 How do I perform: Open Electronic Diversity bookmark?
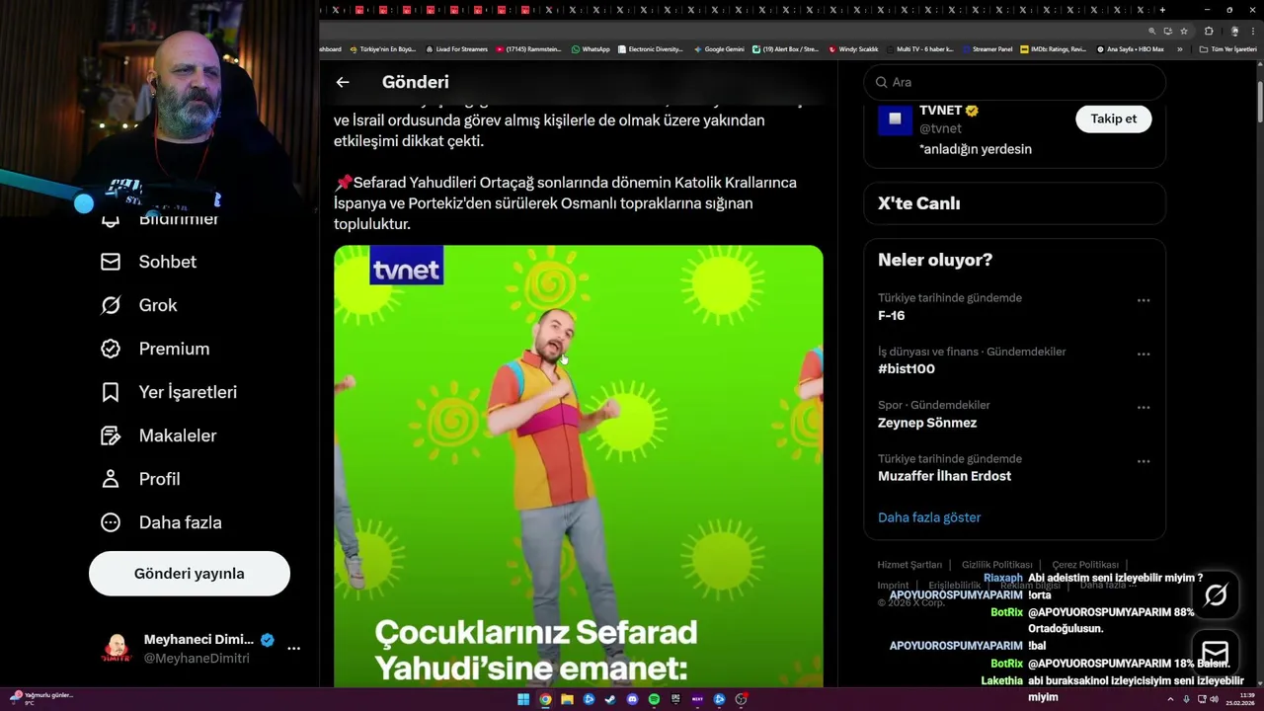(x=649, y=49)
